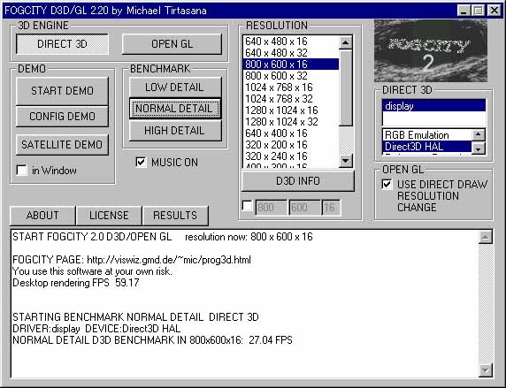Select RGB Emulation device
The width and height of the screenshot is (506, 388).
427,135
